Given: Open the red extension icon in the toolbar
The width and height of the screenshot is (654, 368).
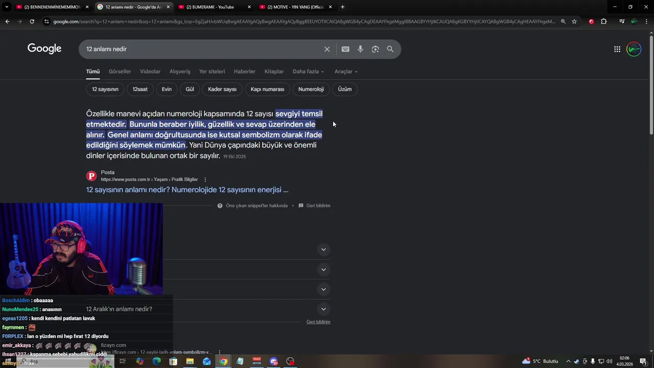Looking at the screenshot, I should [x=591, y=21].
